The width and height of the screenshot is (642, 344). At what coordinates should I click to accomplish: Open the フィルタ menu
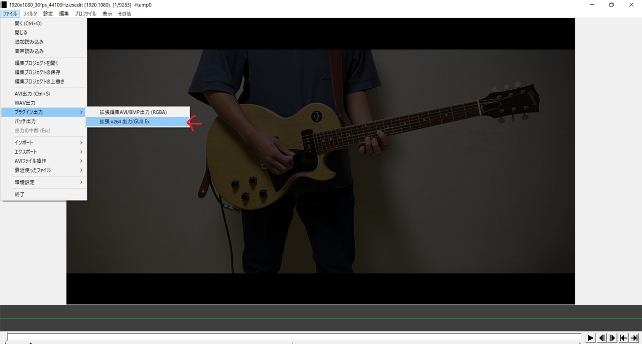click(30, 13)
